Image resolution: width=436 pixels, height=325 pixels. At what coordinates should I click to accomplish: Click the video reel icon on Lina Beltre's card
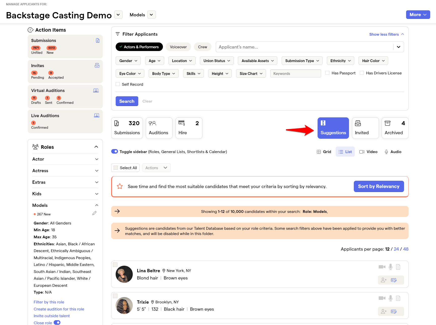[x=382, y=267]
